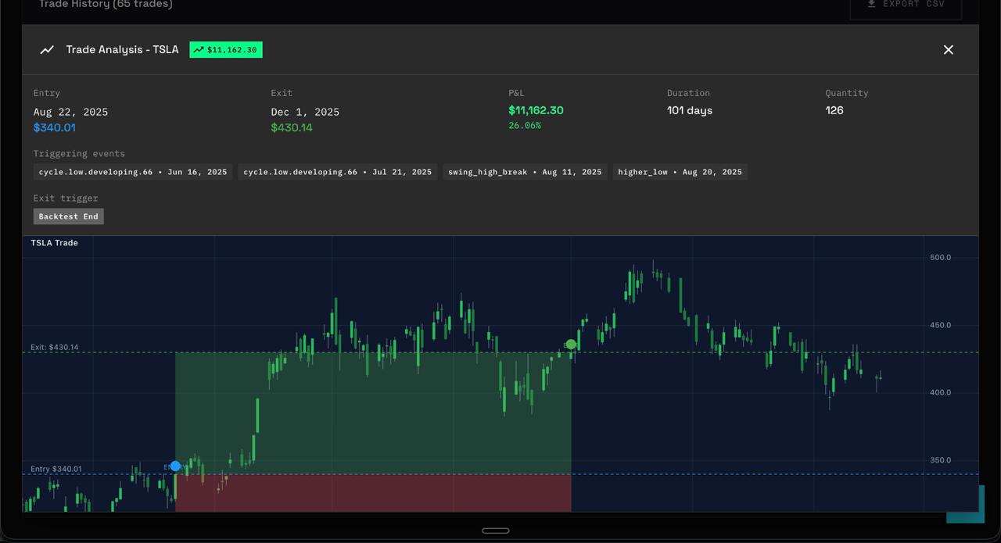Click the drag handle below the dialog
The width and height of the screenshot is (1001, 543).
[x=495, y=530]
